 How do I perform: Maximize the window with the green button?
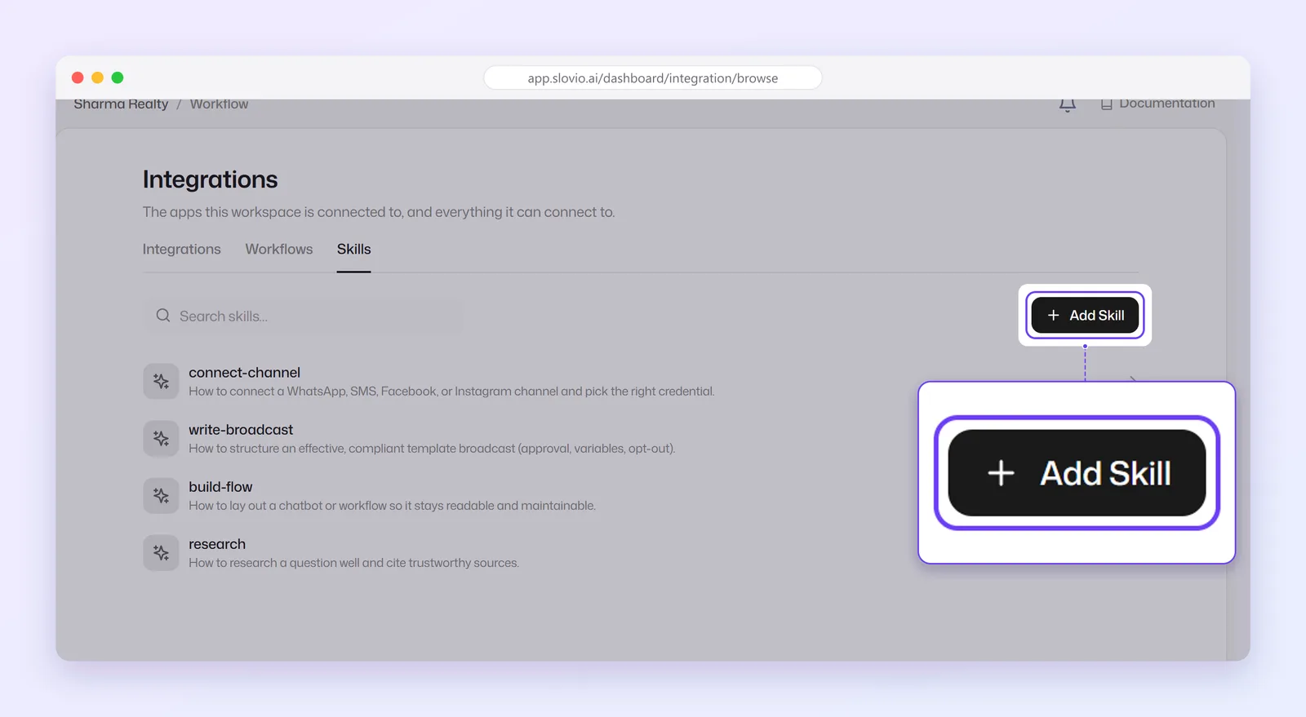118,77
